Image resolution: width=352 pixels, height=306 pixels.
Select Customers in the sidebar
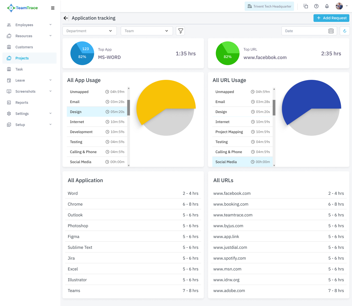click(24, 47)
